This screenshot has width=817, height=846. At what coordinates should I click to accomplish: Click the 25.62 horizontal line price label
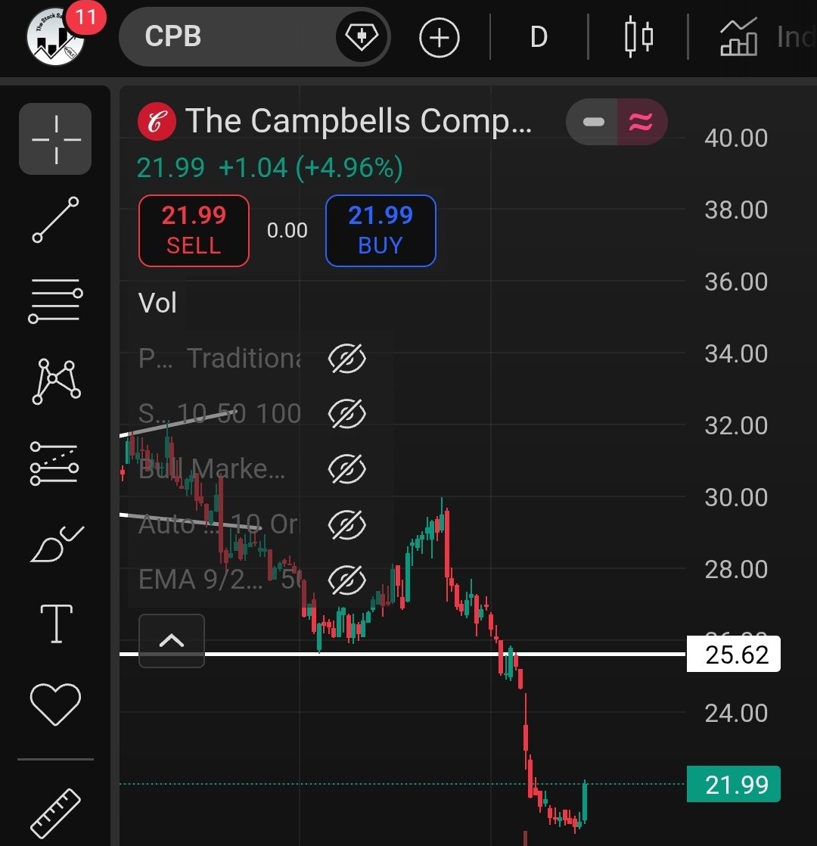coord(734,655)
